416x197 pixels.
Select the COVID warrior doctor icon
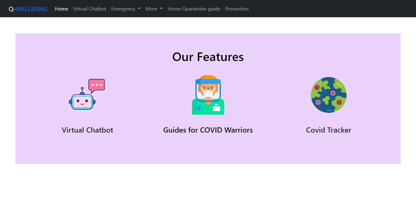(x=208, y=95)
